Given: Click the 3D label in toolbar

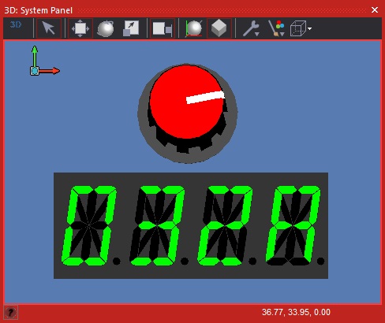Looking at the screenshot, I should pos(16,24).
